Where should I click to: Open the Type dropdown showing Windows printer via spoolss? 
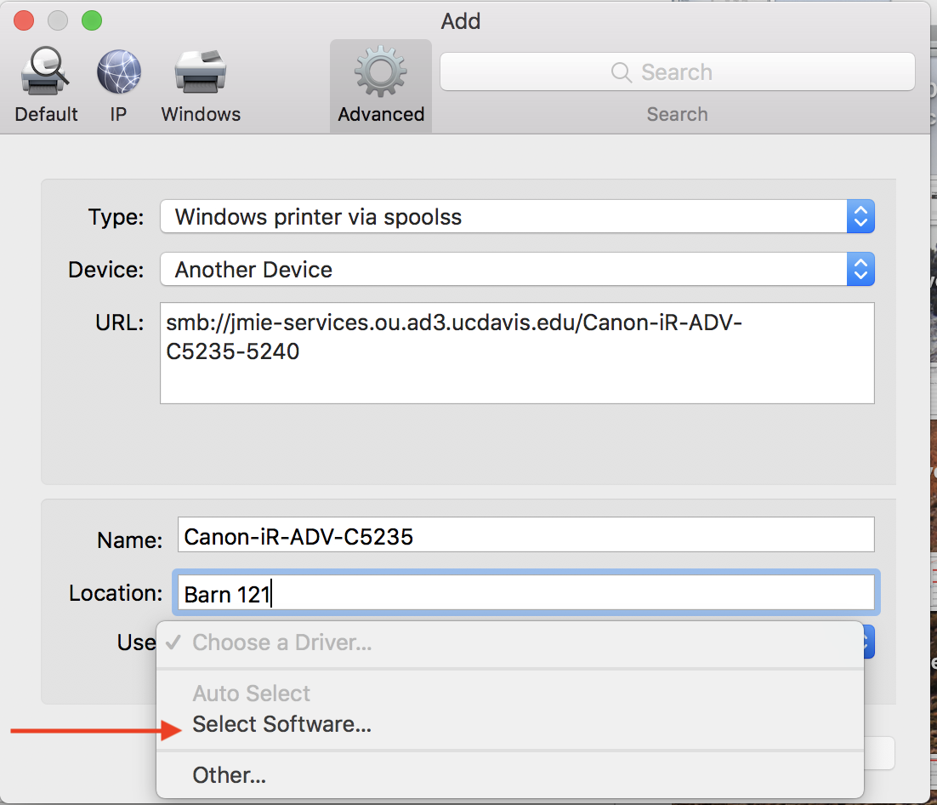517,216
